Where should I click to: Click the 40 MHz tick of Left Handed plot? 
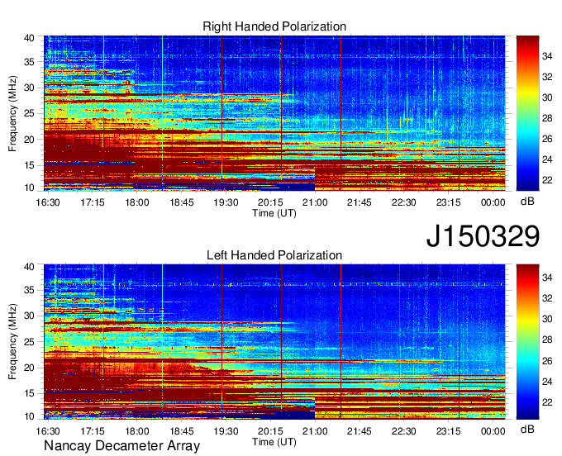click(29, 267)
